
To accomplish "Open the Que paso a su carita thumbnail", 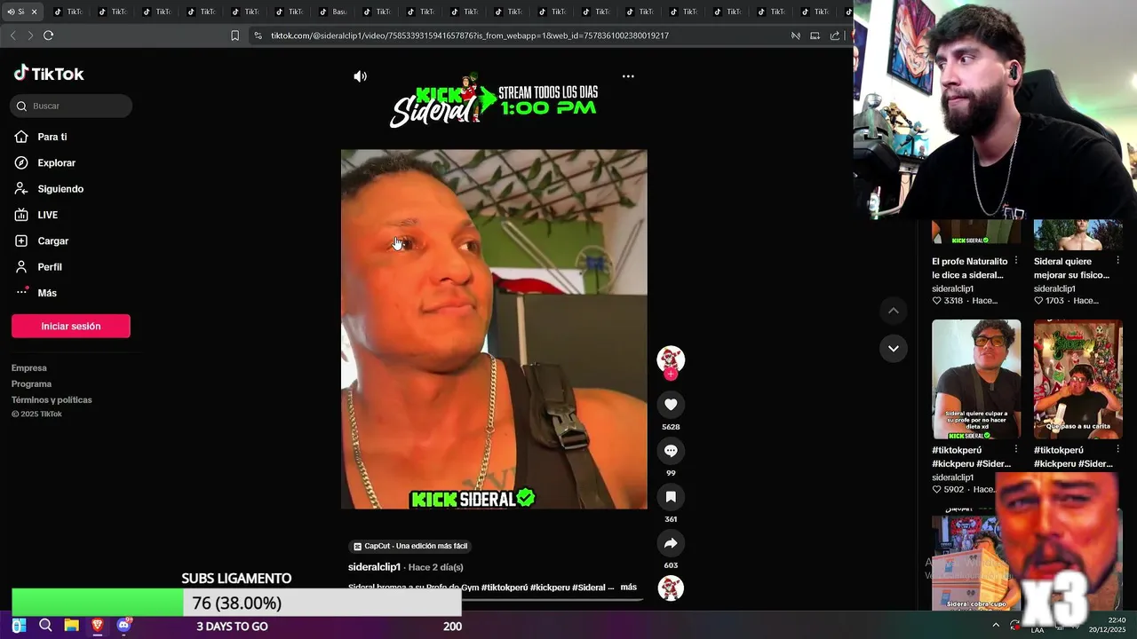I will (x=1078, y=379).
